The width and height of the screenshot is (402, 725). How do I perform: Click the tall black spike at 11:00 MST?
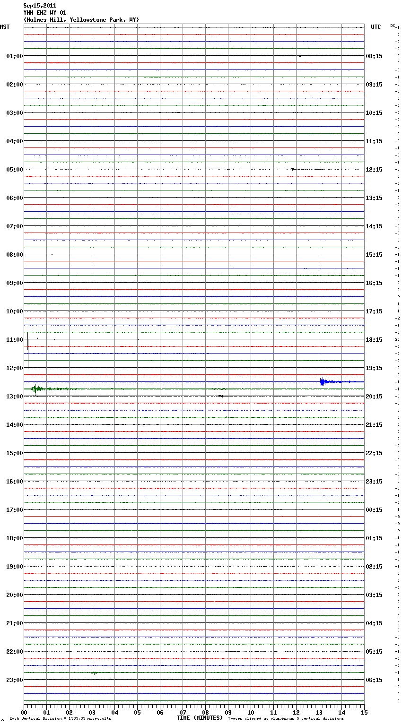point(28,350)
